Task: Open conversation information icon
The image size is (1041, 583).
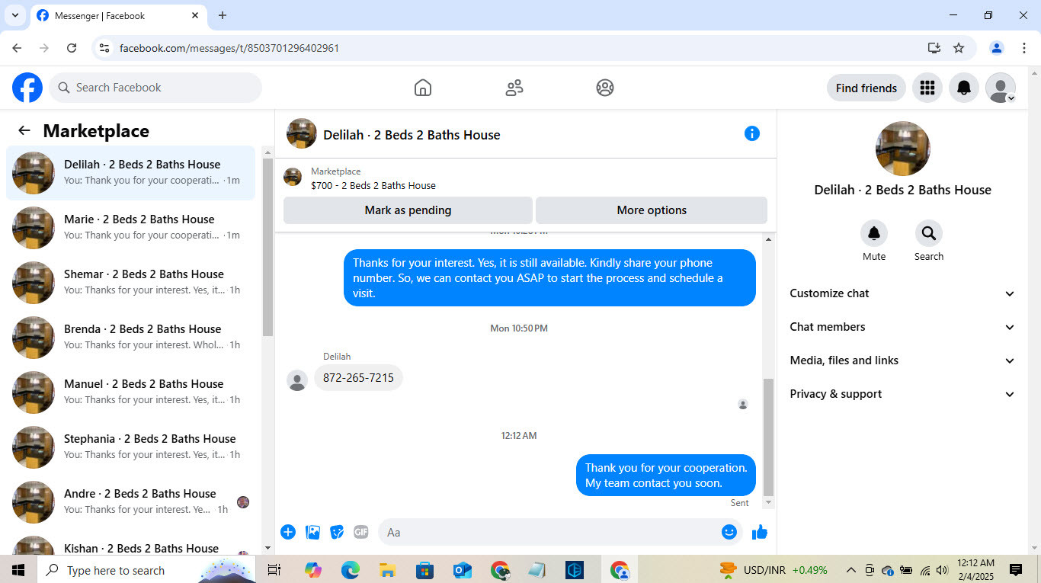Action: click(752, 133)
